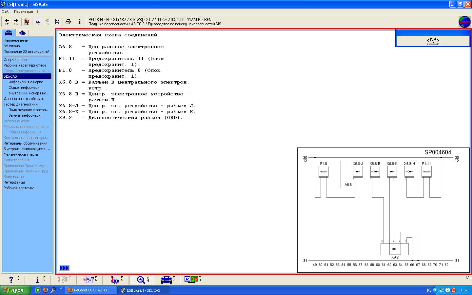This screenshot has height=295, width=472.
Task: Click the X9.2 diagnostic connector in diagram
Action: 395,249
